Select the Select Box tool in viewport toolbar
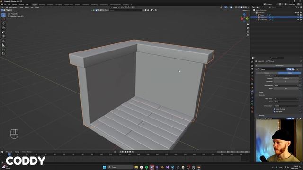 (3, 15)
